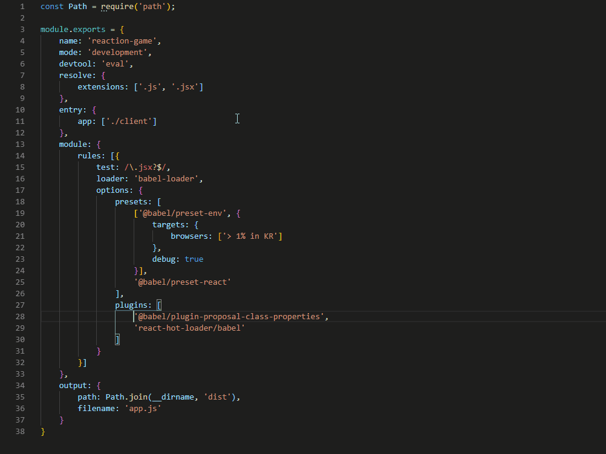Screen dimensions: 606x454
Task: Click the const keyword on line 1
Action: tap(52, 7)
